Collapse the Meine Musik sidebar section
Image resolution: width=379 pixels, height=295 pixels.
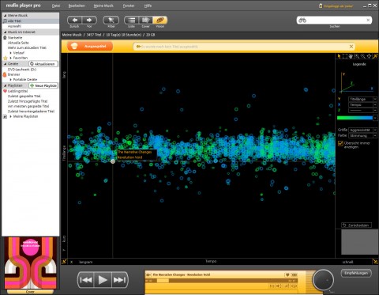[x=5, y=15]
